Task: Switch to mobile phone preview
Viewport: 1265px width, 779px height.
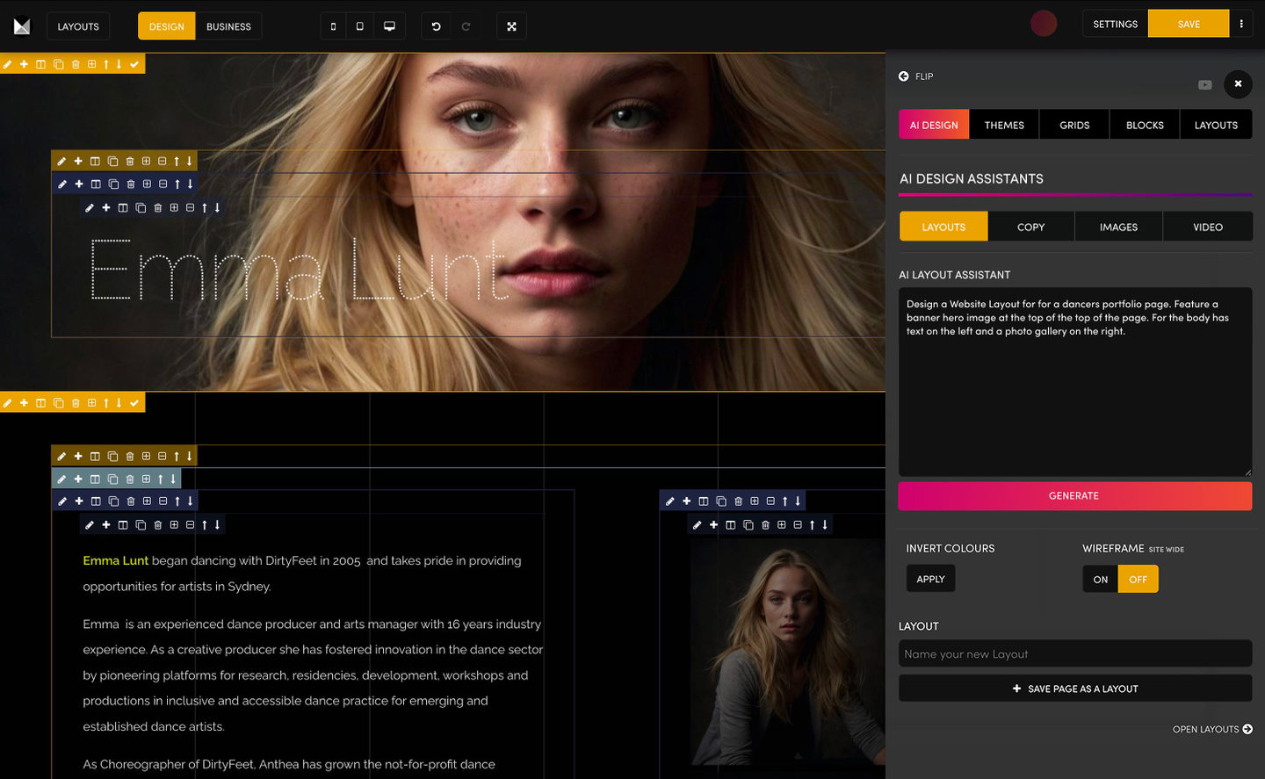Action: [x=333, y=26]
